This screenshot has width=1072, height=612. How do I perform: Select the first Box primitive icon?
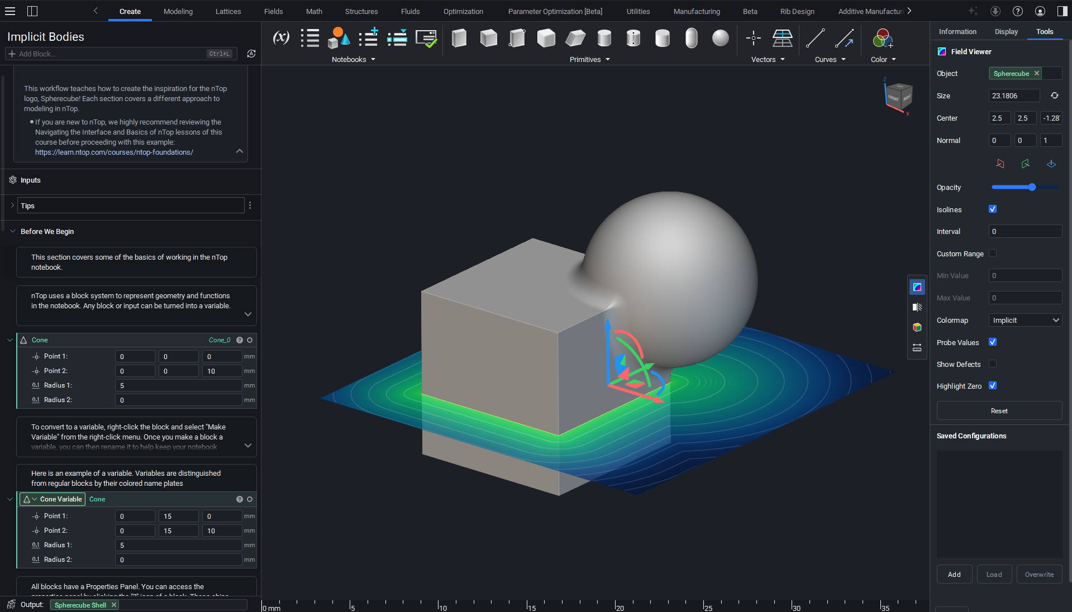[459, 38]
